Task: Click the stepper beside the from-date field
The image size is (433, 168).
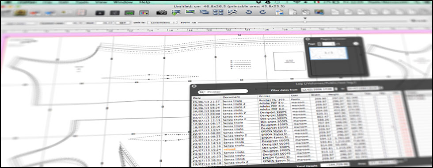Action: point(336,89)
